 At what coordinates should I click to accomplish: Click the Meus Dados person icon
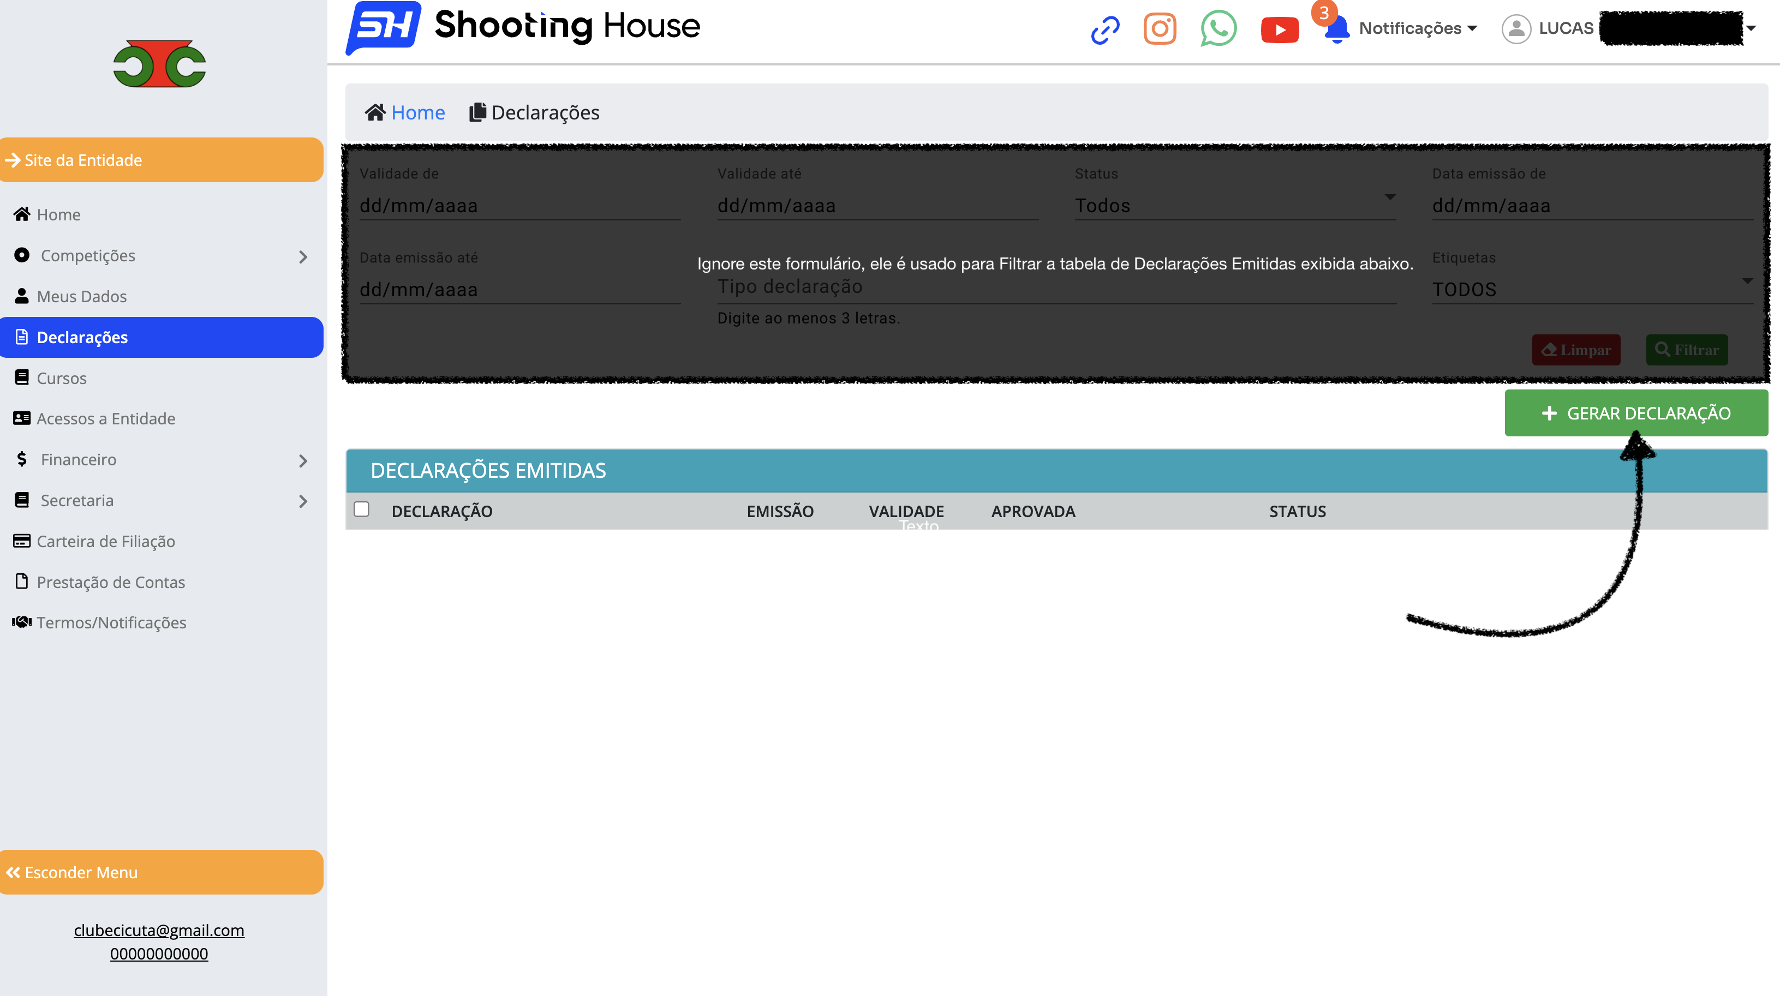point(22,296)
